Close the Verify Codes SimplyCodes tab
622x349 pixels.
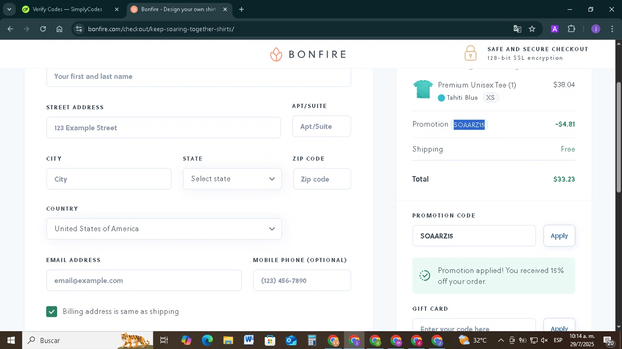click(117, 9)
